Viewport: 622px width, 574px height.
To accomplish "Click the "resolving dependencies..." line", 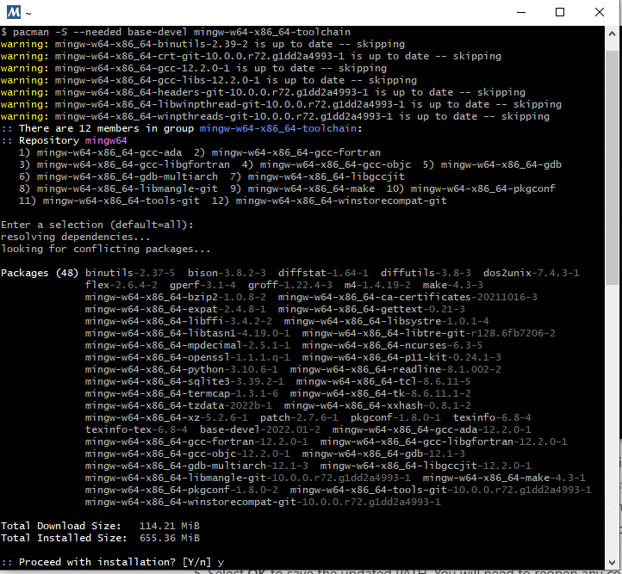I will click(x=76, y=237).
